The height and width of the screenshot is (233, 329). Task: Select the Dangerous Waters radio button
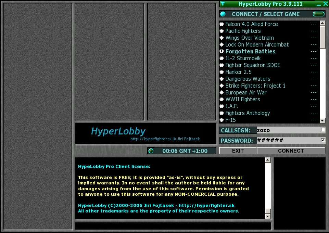(x=222, y=79)
